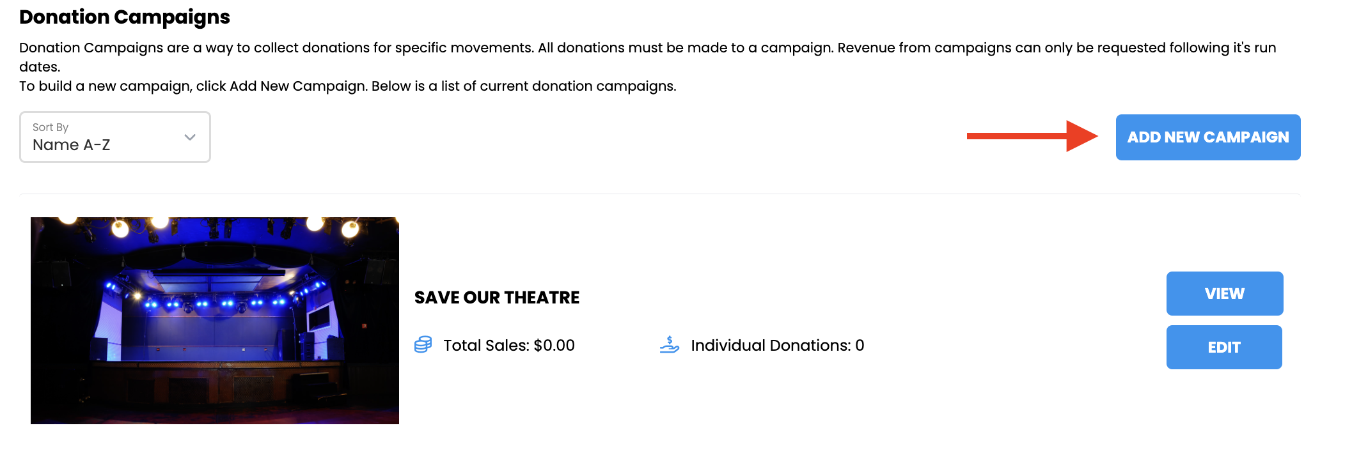Select the SAVE OUR THEATRE campaign title
The image size is (1352, 460).
[x=497, y=298]
